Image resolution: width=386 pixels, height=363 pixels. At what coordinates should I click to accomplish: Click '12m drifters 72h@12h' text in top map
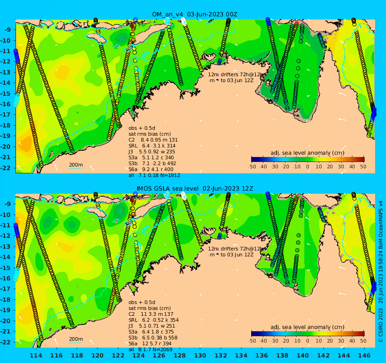(236, 74)
